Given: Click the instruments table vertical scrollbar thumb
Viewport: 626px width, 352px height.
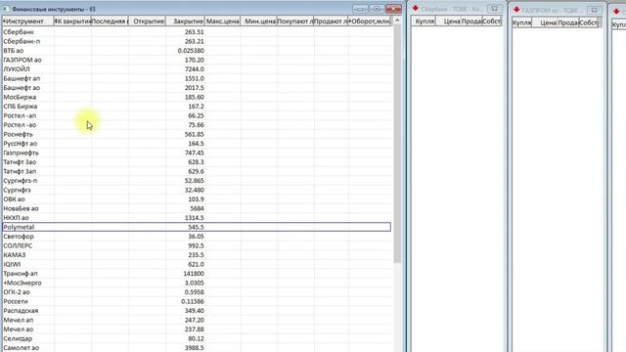Looking at the screenshot, I should (397, 144).
